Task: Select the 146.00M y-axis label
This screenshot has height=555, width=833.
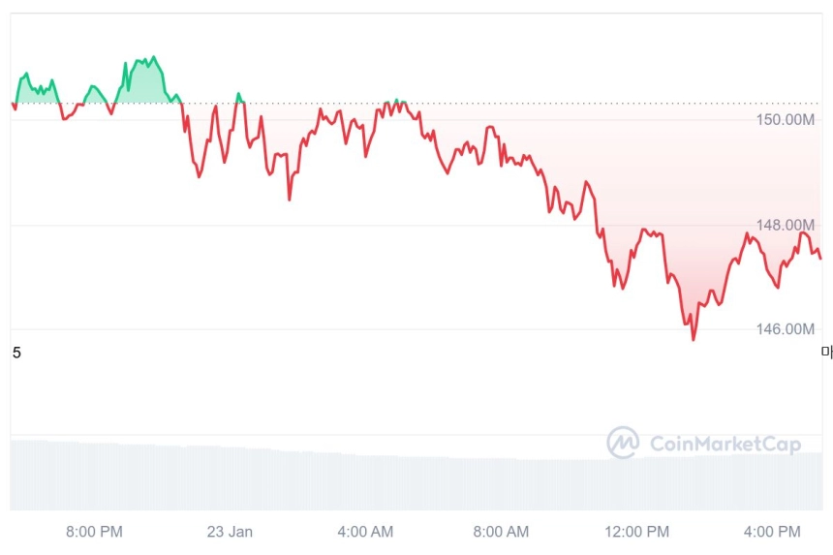Action: [786, 329]
